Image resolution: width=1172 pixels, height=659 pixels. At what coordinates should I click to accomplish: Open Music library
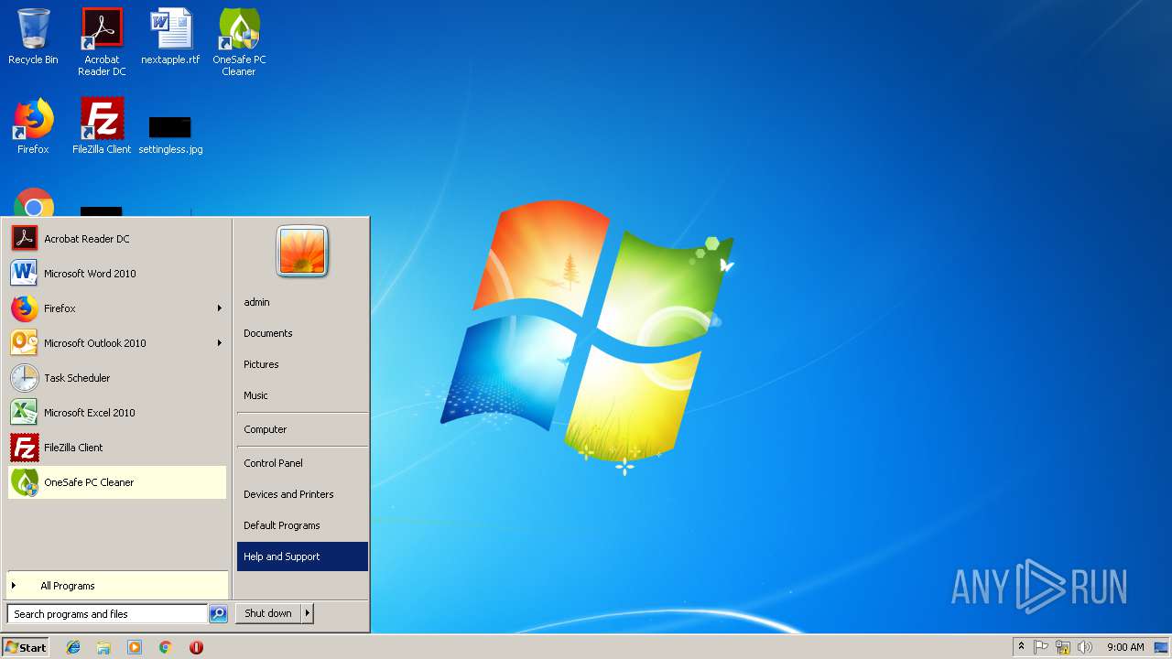coord(302,395)
